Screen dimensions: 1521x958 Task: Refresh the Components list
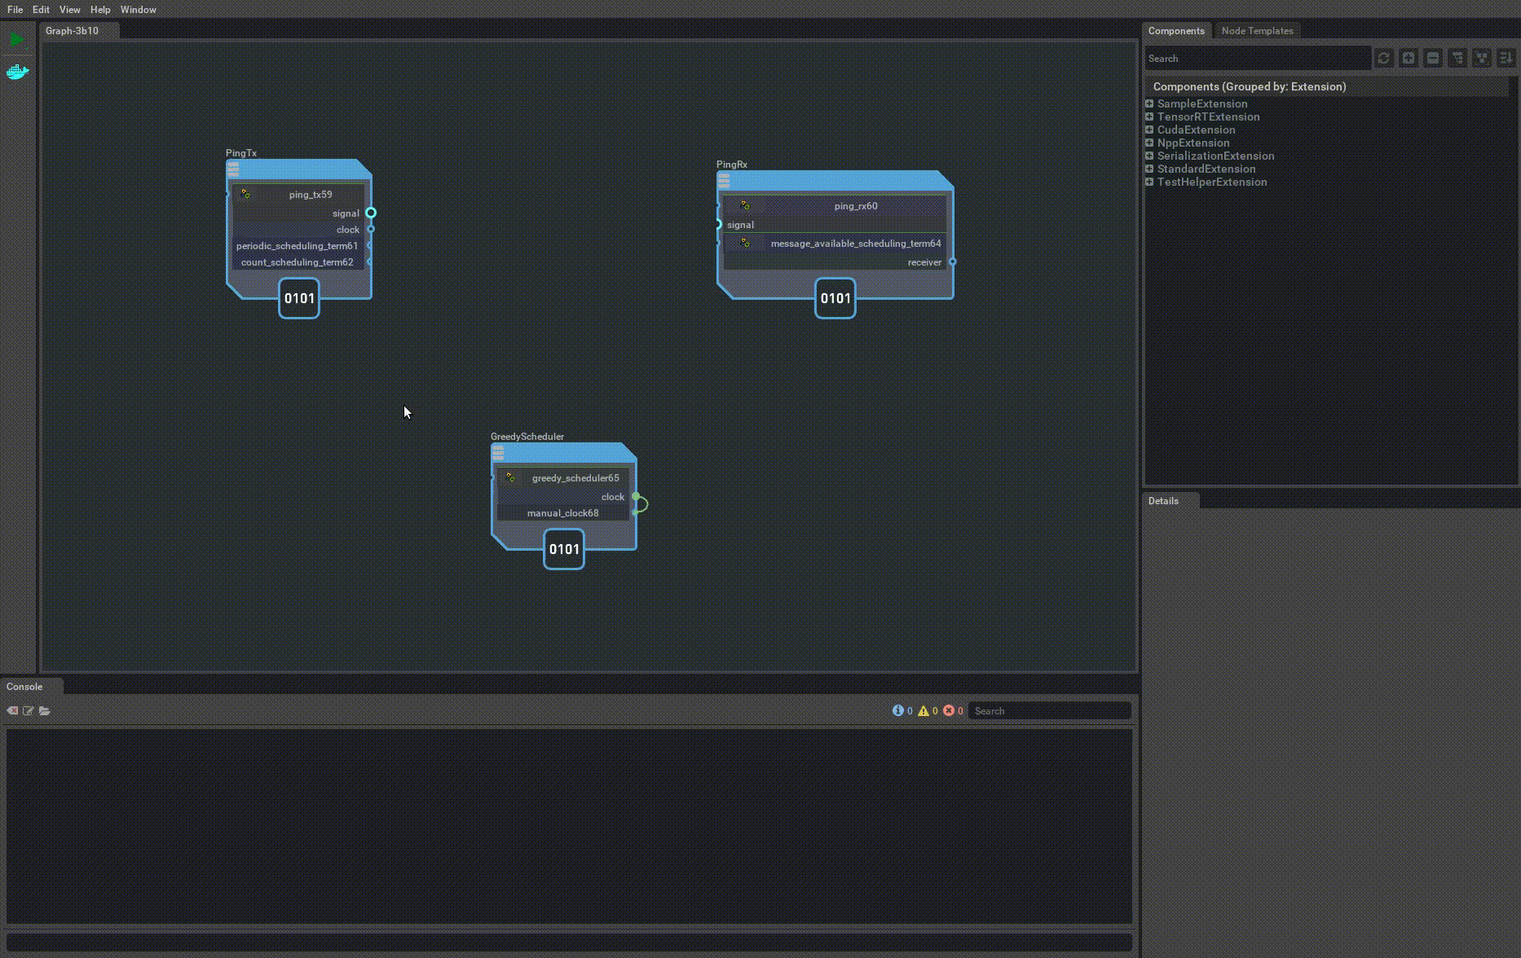tap(1383, 58)
